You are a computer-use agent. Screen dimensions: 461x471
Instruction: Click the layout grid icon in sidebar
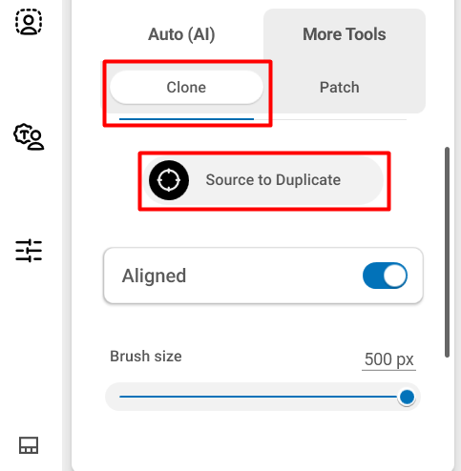29,445
